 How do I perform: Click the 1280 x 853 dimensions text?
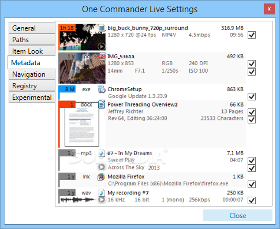pos(121,63)
